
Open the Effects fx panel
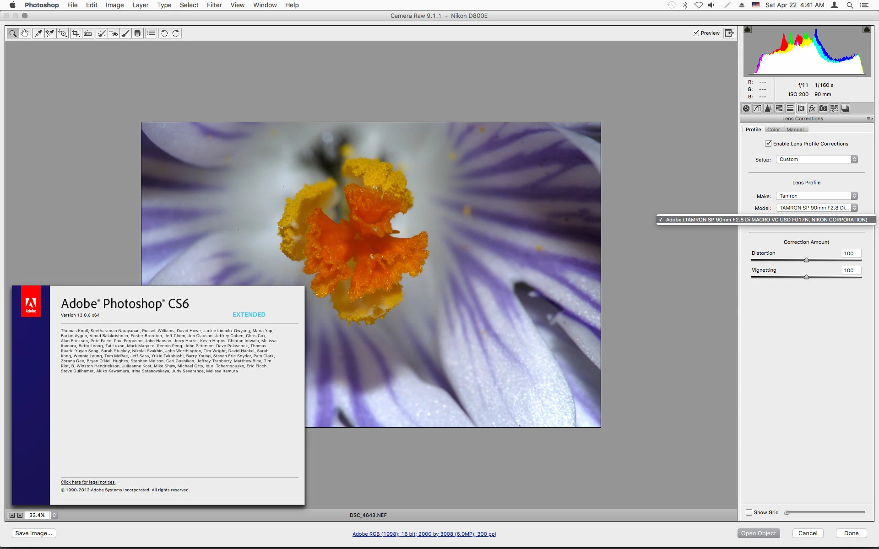(x=812, y=108)
